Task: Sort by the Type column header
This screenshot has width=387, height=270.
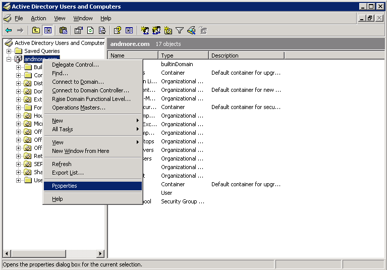Action: pyautogui.click(x=183, y=56)
